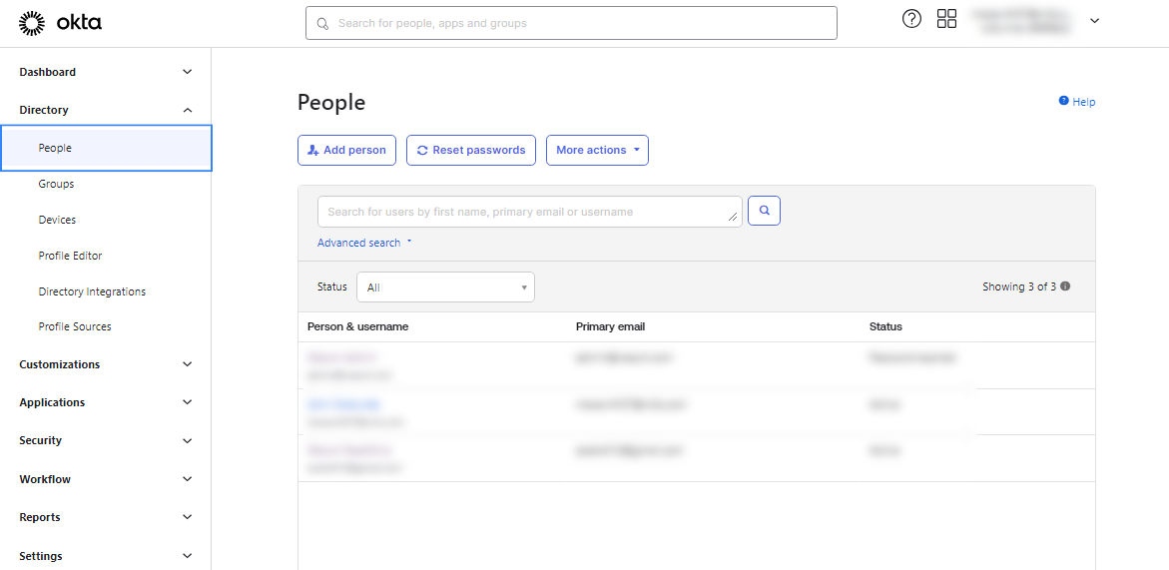This screenshot has height=570, width=1169.
Task: Expand Advanced search options
Action: click(363, 243)
